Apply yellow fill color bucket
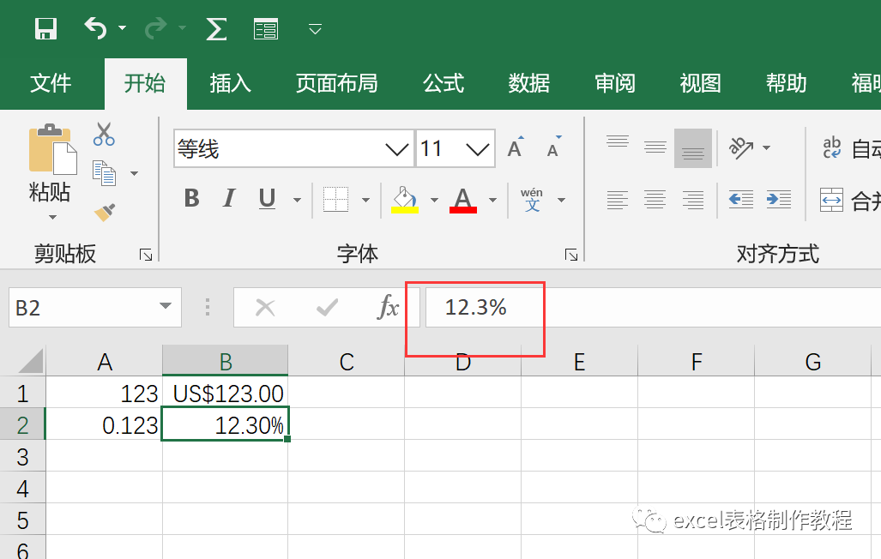Viewport: 881px width, 559px height. [x=405, y=200]
